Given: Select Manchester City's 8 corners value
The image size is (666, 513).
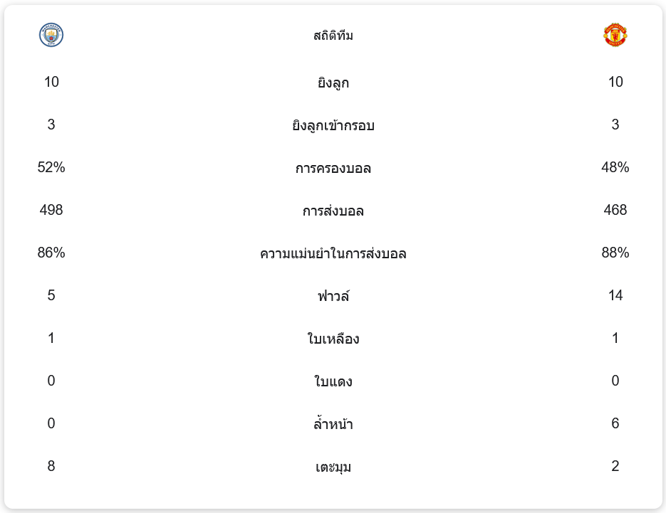Looking at the screenshot, I should point(51,467).
